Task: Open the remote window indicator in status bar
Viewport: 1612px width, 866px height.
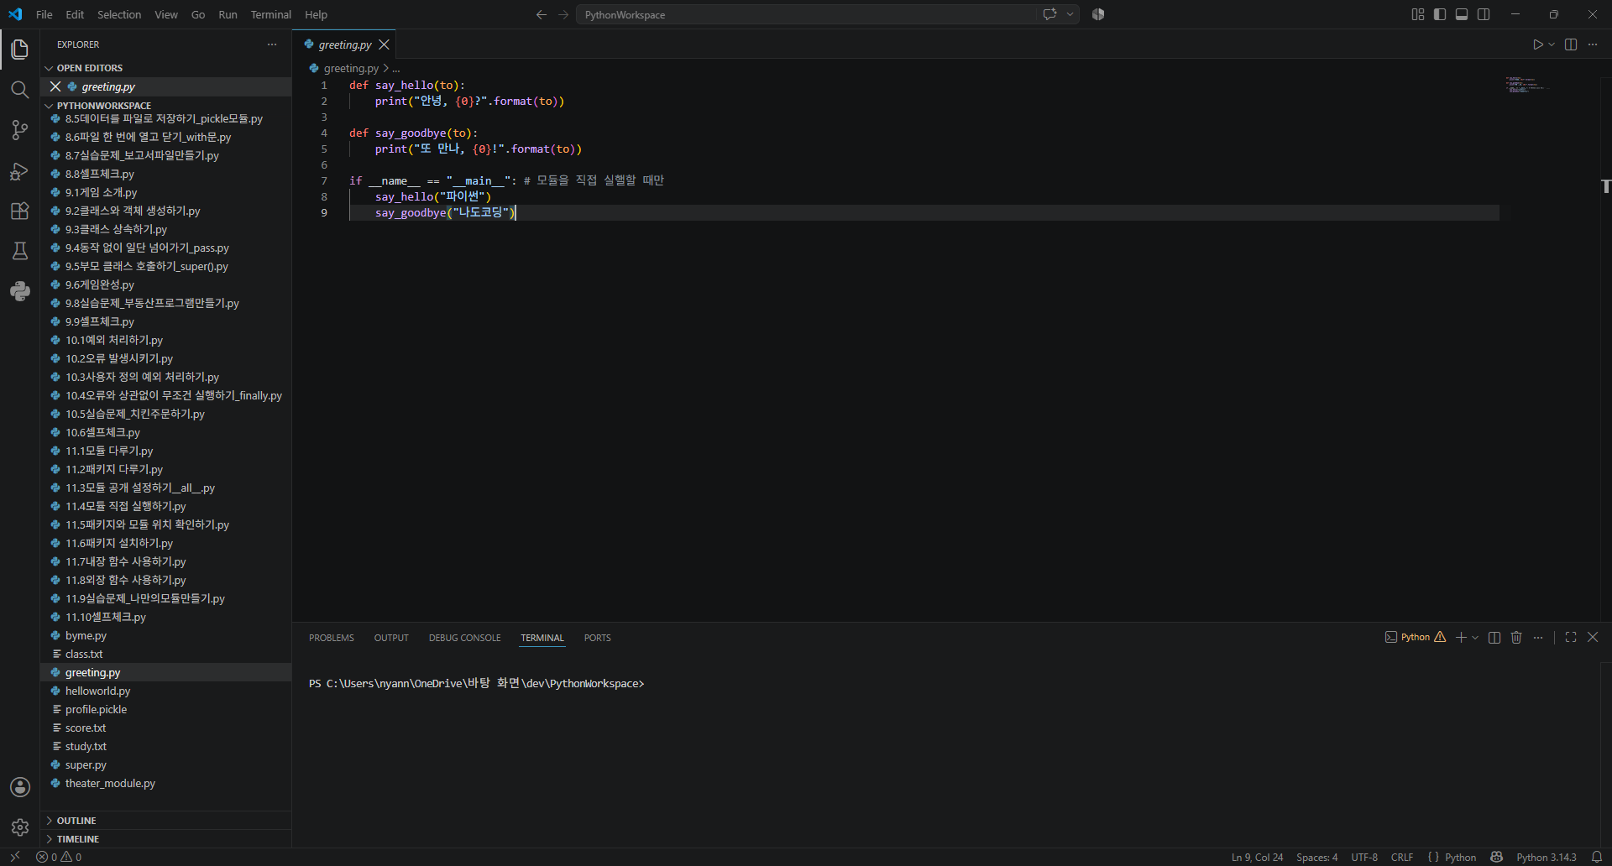Action: point(15,857)
